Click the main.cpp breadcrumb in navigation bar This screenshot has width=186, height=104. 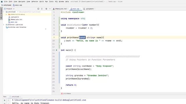pyautogui.click(x=17, y=5)
